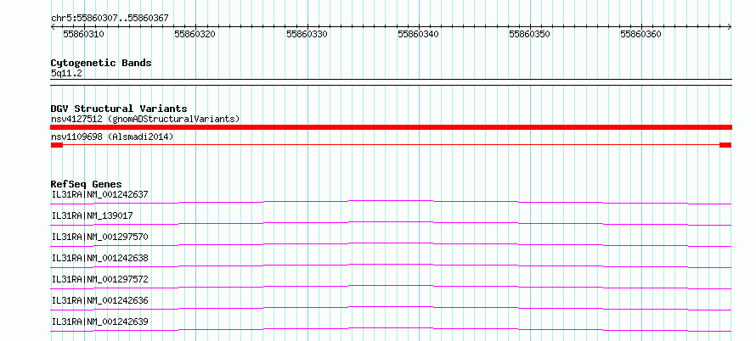Click ruler position 55860350
This screenshot has height=341, width=756.
click(529, 35)
